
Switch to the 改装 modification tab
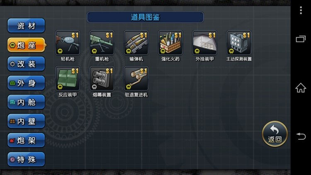26,64
